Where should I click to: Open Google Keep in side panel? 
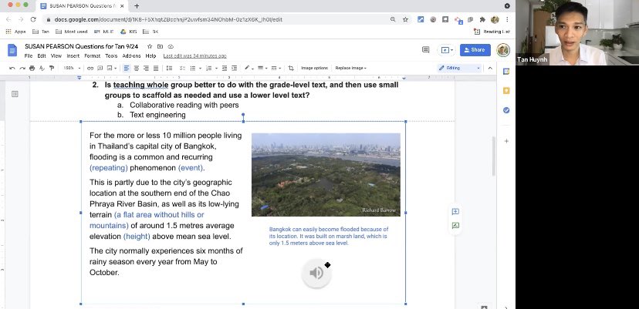click(x=506, y=91)
